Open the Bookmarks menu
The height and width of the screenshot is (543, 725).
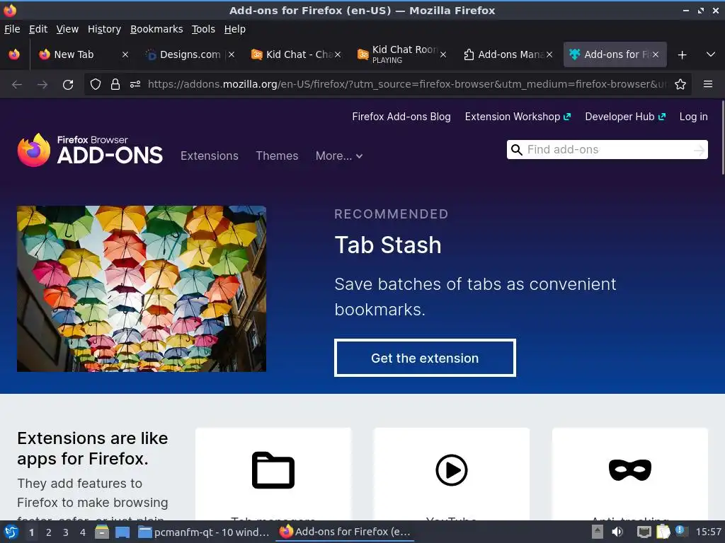point(156,29)
